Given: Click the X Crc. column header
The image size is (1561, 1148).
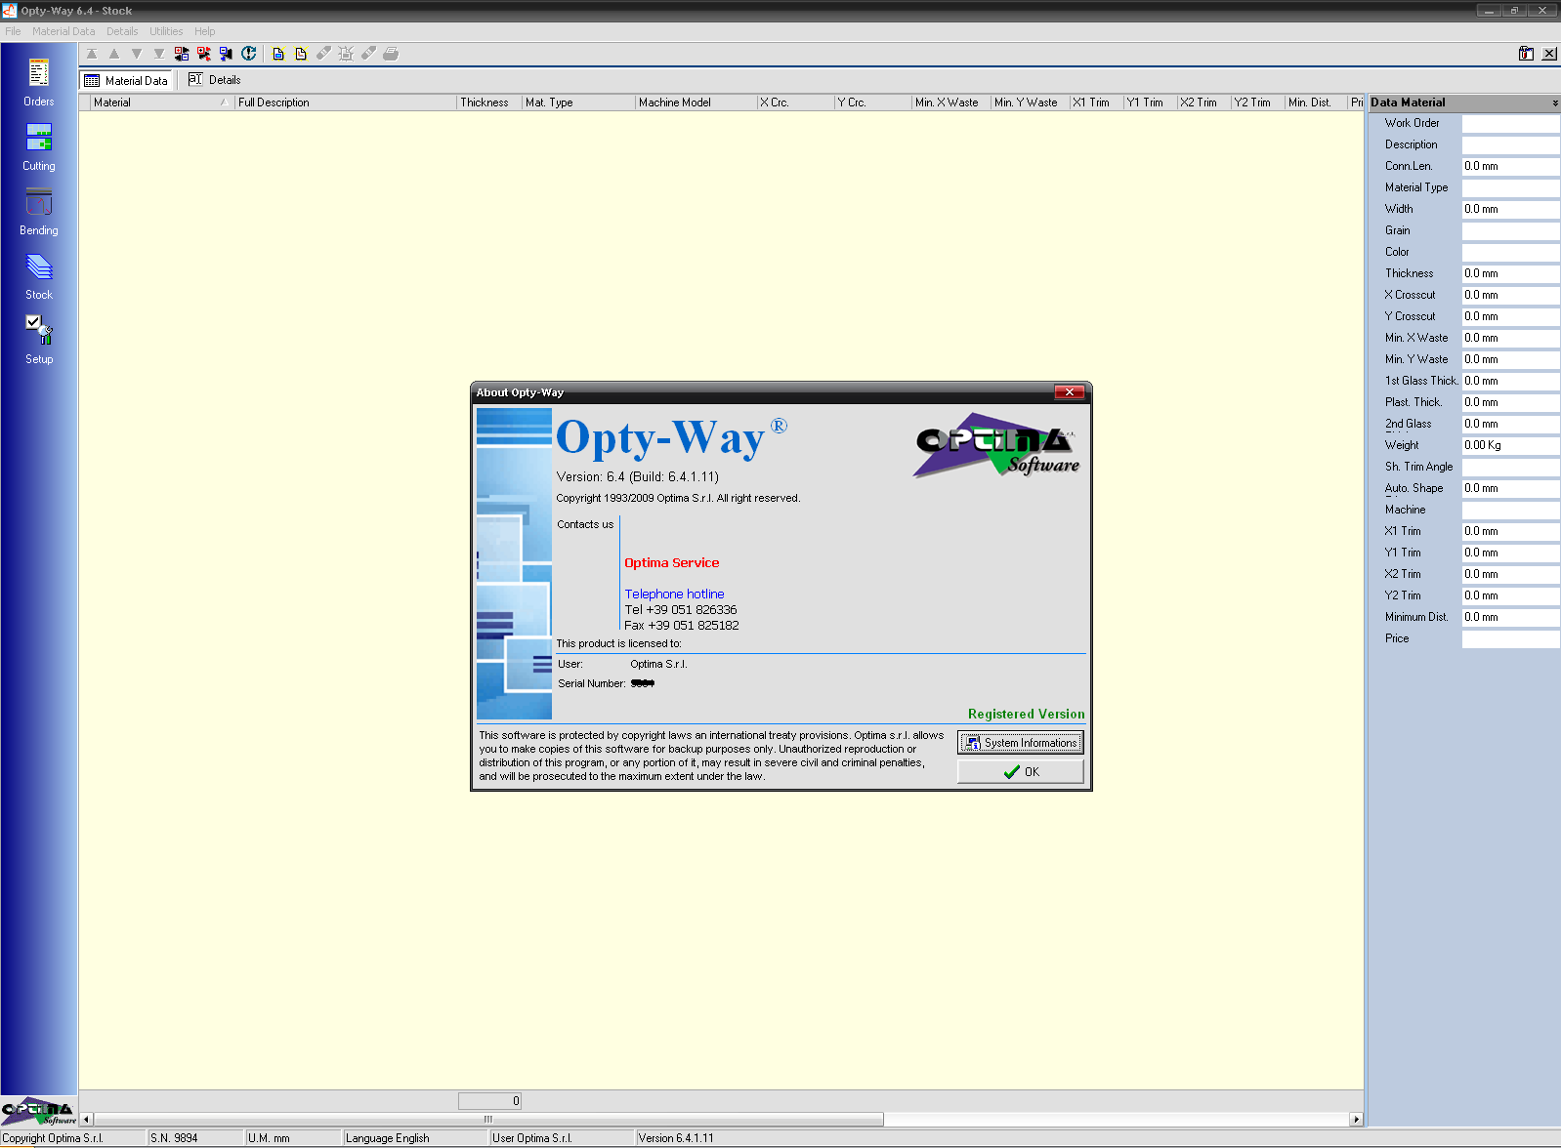Looking at the screenshot, I should point(796,102).
